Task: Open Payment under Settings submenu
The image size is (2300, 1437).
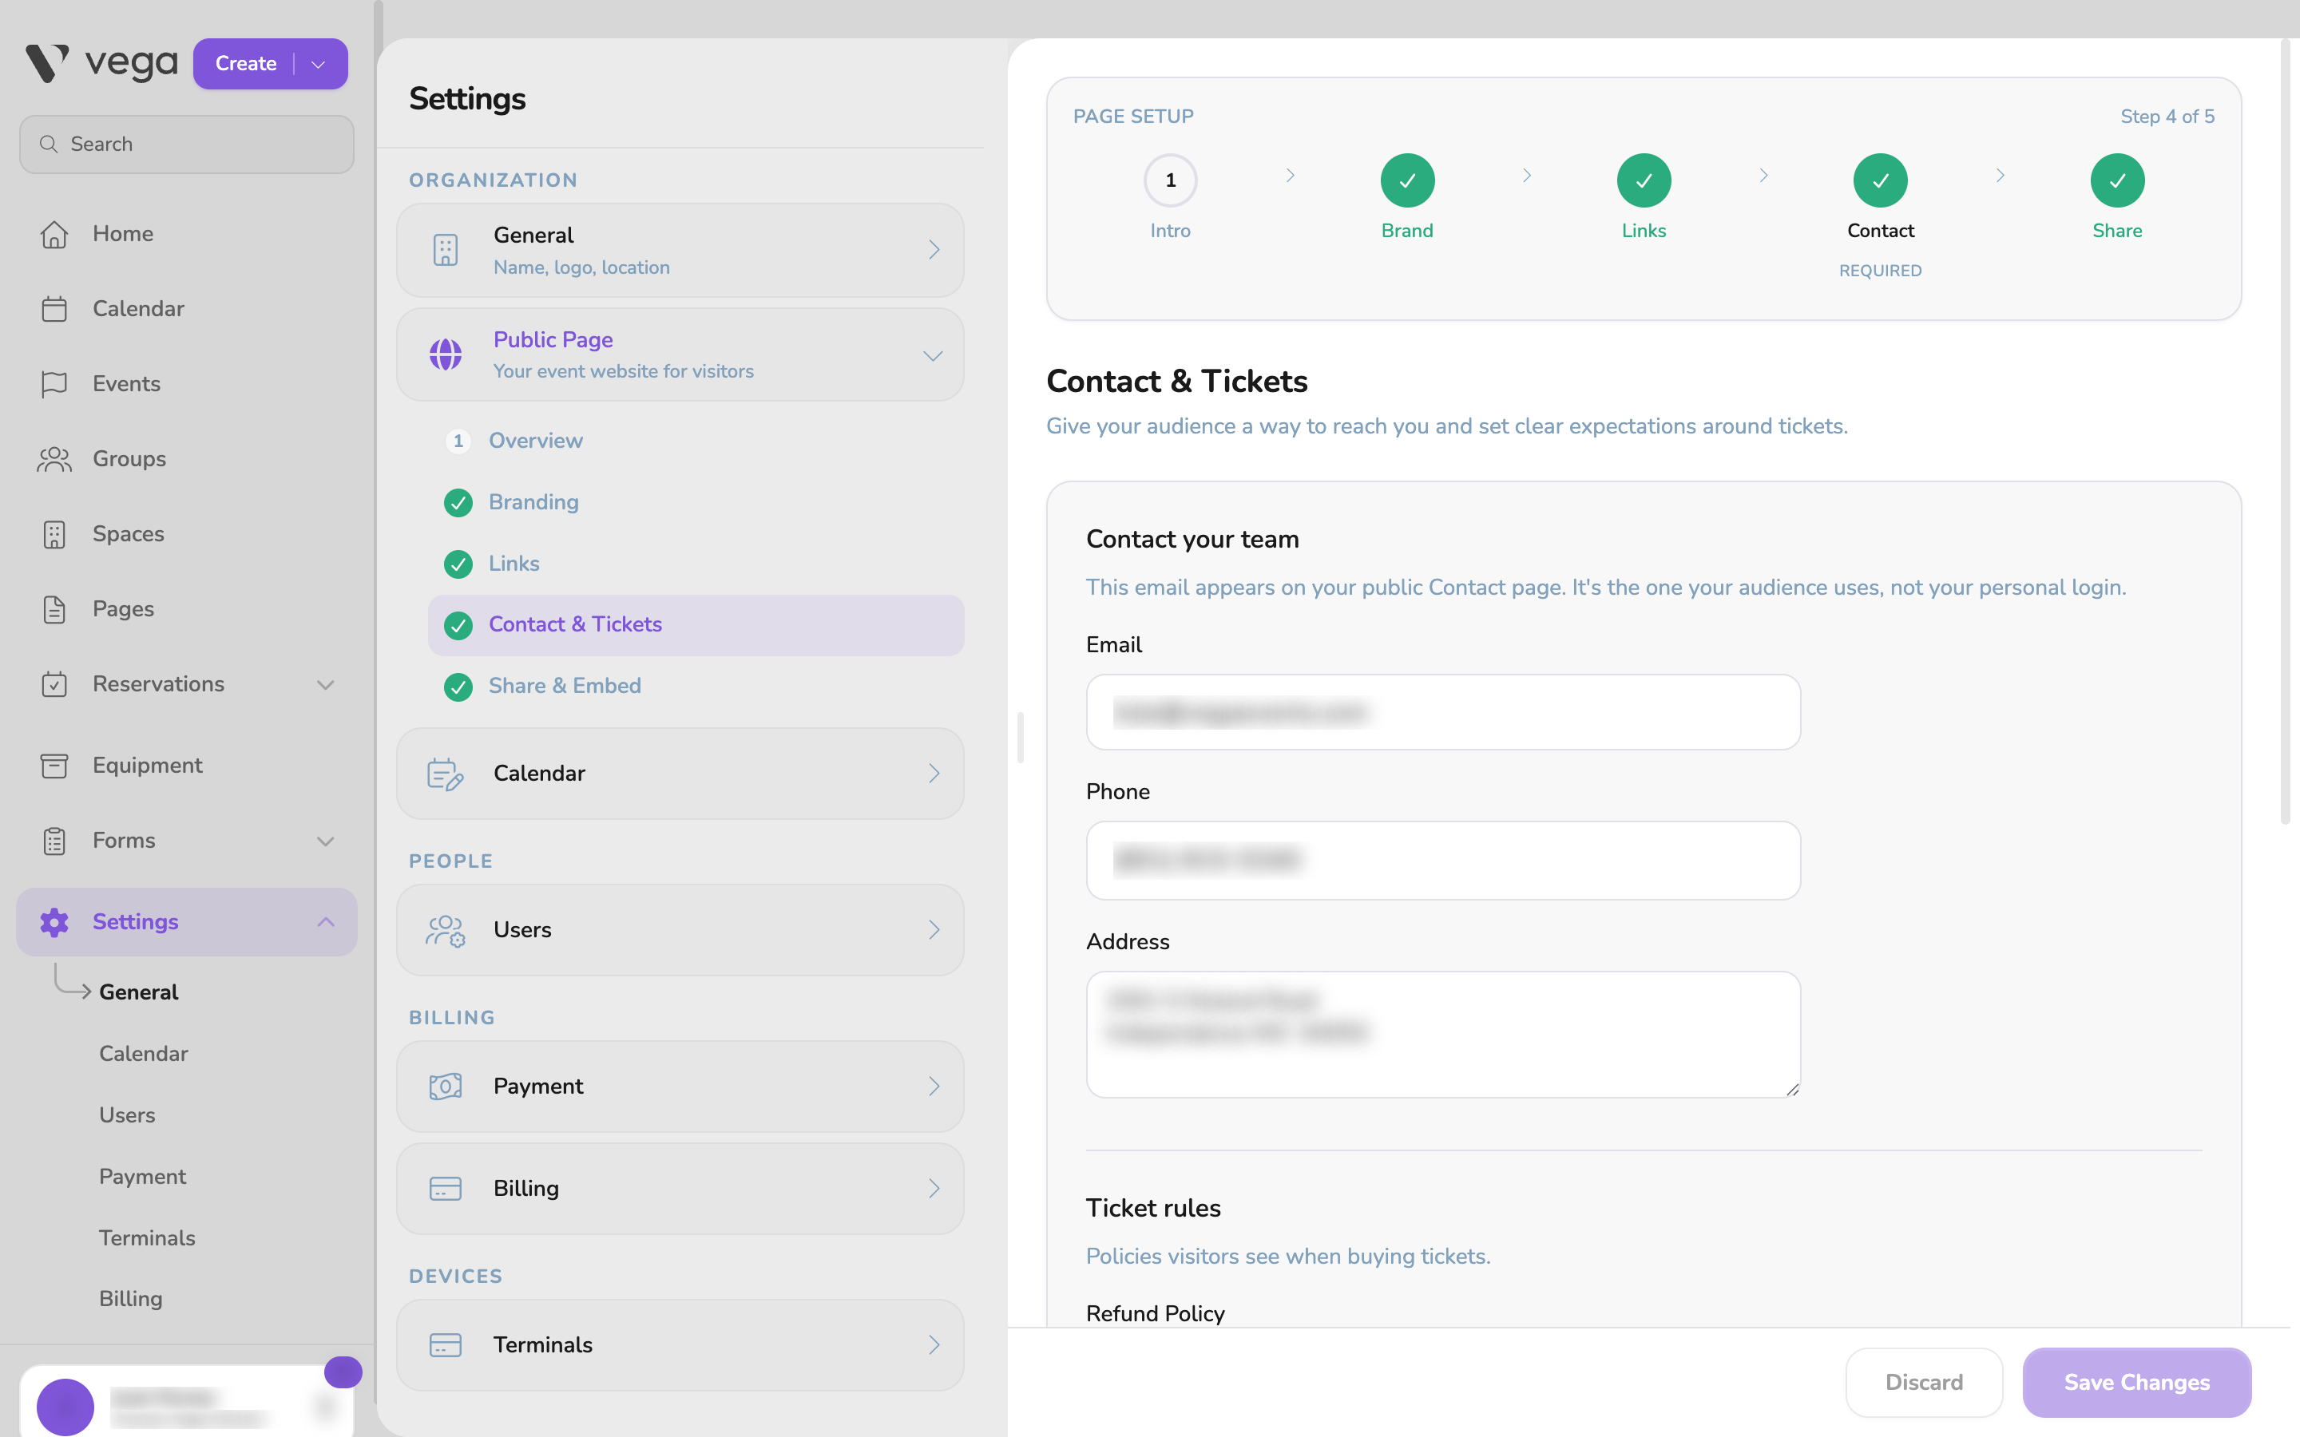Action: (x=143, y=1177)
